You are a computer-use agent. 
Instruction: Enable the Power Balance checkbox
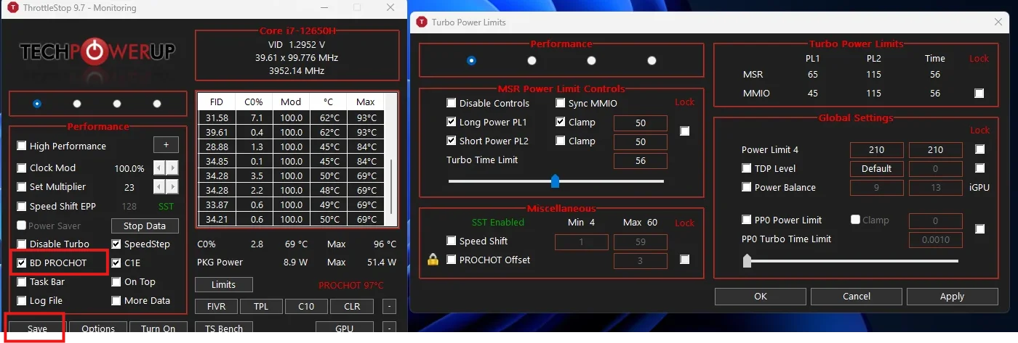(x=747, y=187)
